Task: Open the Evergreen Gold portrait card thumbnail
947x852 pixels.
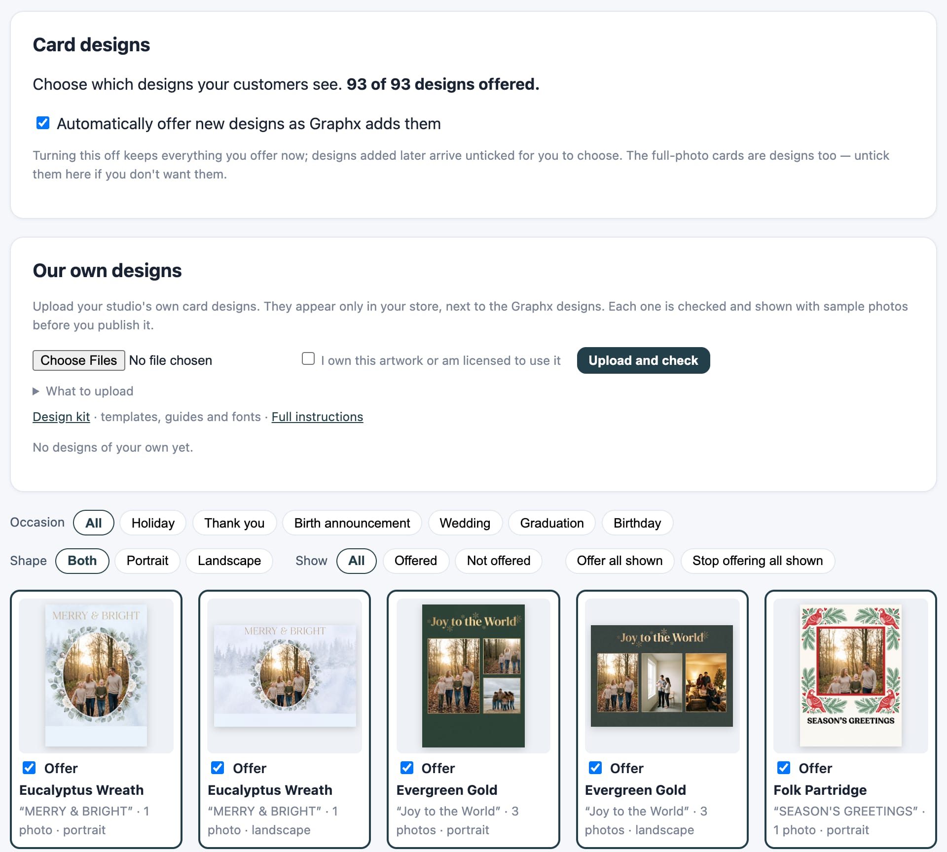Action: coord(473,675)
